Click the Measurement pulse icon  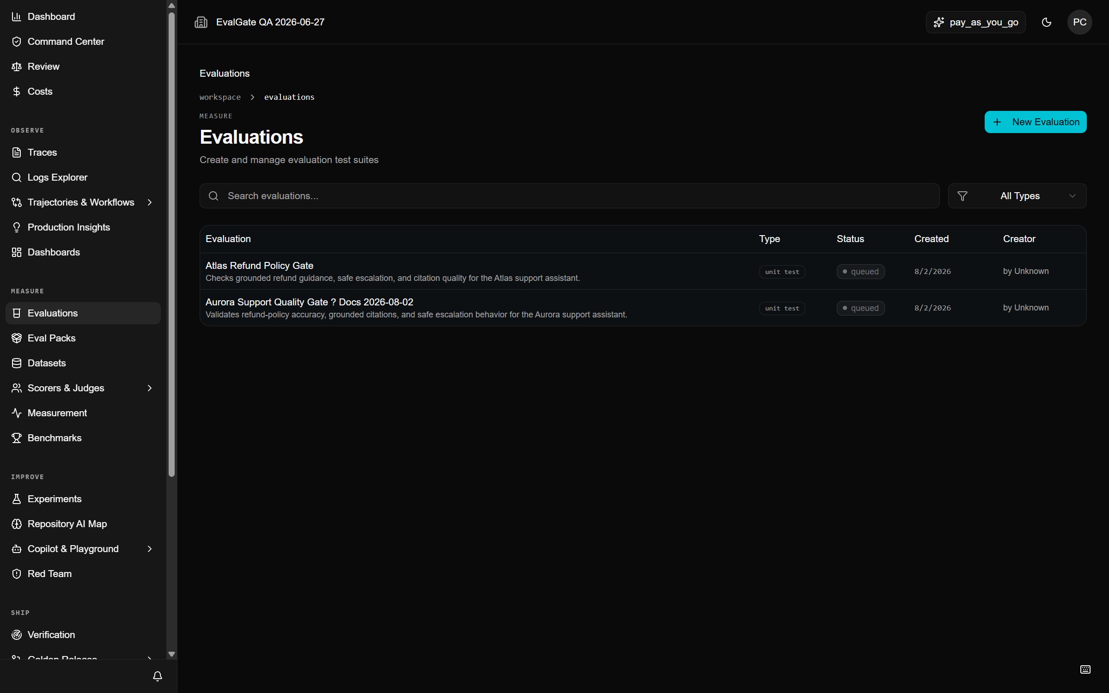click(x=17, y=413)
